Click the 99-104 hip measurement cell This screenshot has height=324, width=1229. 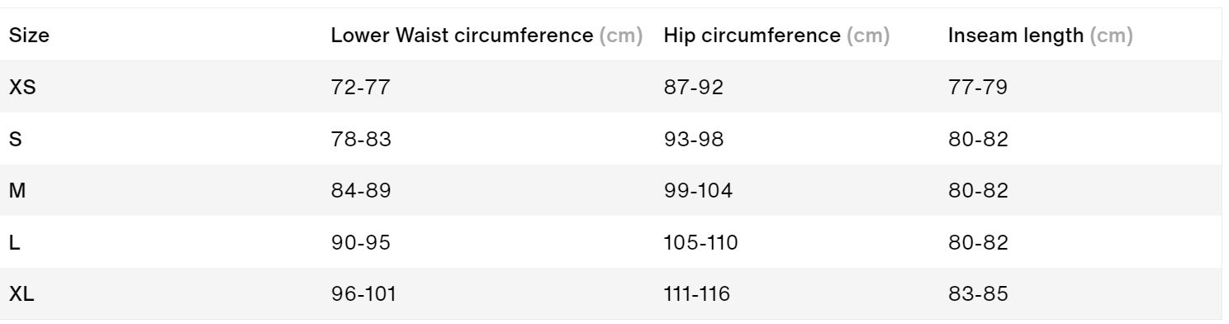point(697,191)
